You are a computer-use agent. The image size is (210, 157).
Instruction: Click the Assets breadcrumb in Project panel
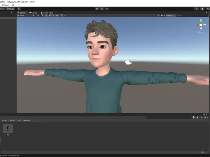4,120
